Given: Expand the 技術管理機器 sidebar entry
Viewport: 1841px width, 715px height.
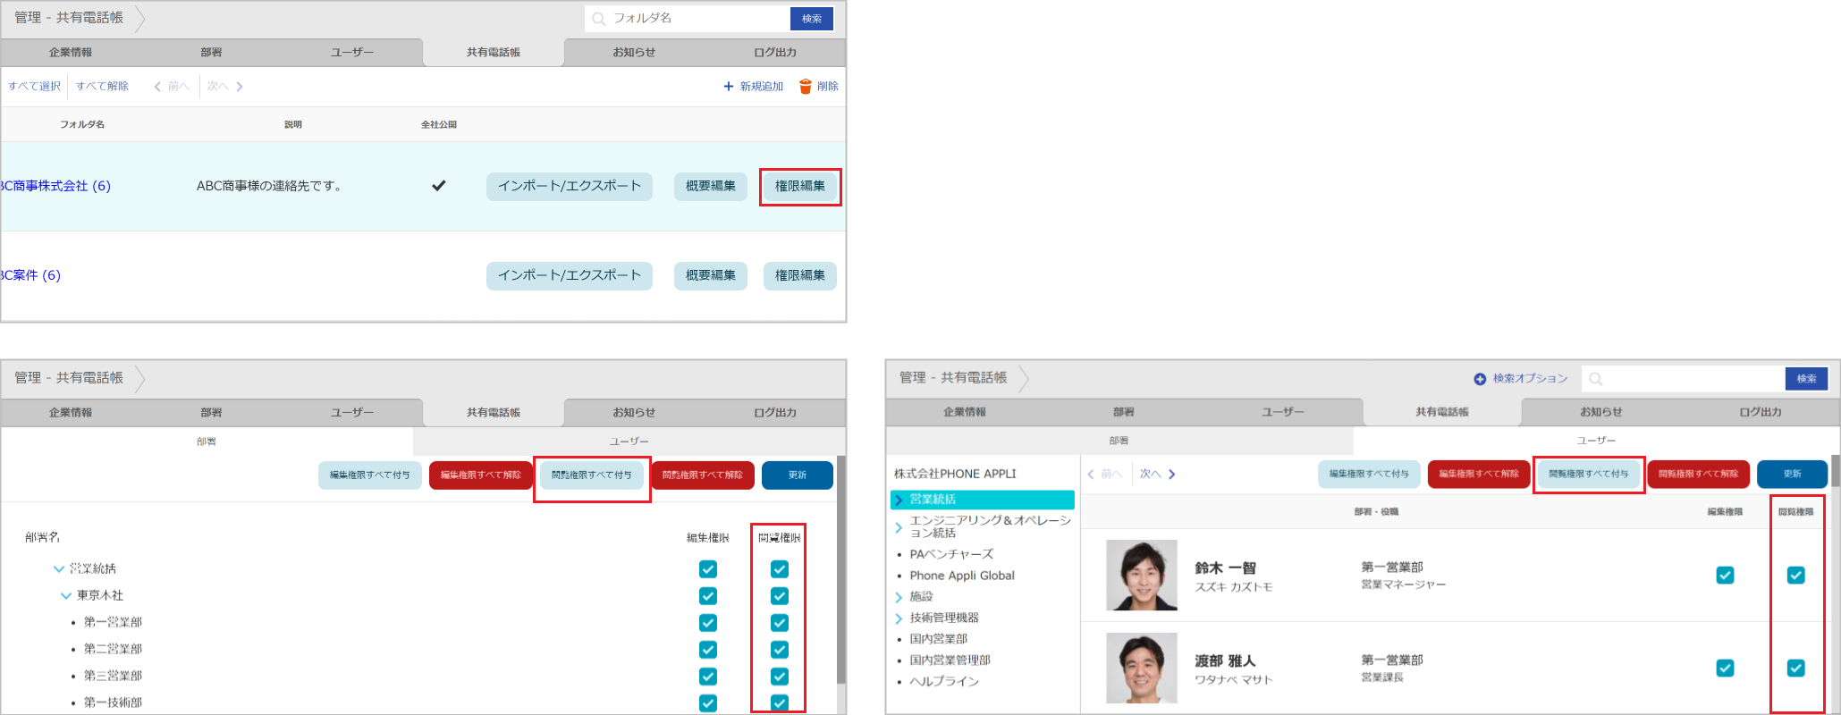Looking at the screenshot, I should [x=899, y=618].
